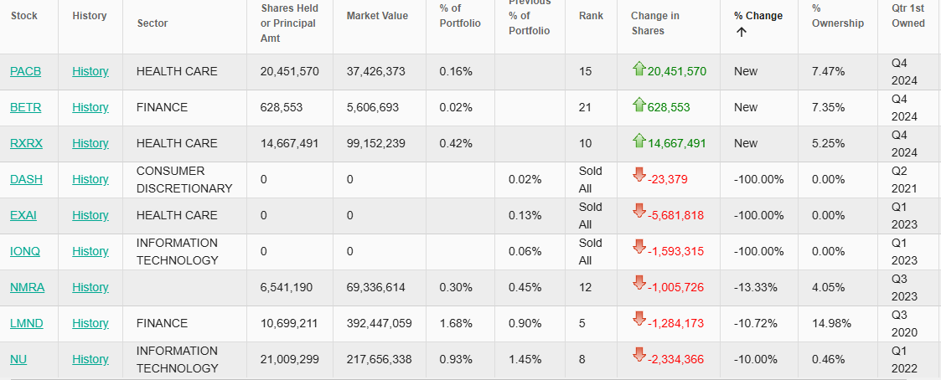View History for IONQ
The image size is (941, 380).
pos(90,251)
